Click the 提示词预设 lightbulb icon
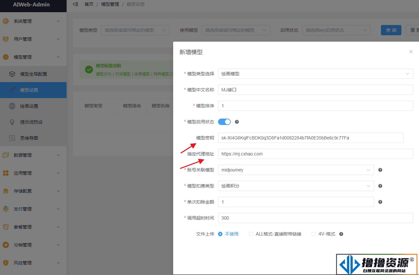 (x=12, y=122)
